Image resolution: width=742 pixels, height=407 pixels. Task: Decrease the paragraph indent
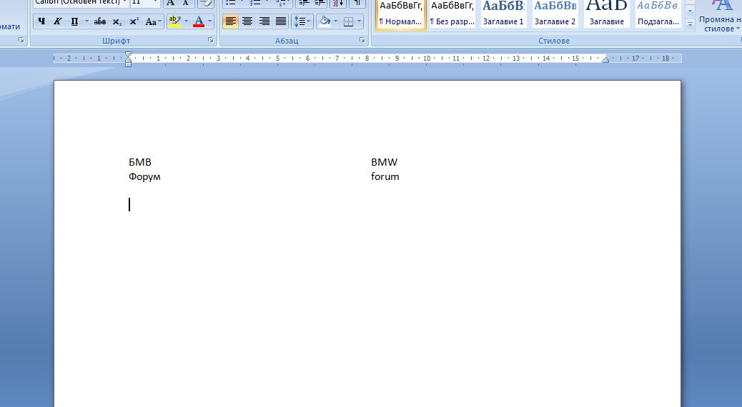pyautogui.click(x=304, y=3)
